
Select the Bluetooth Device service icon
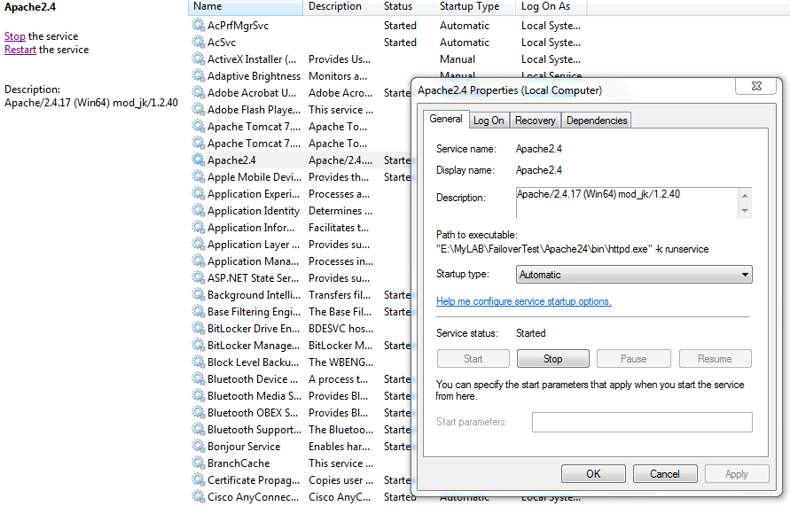(x=198, y=378)
